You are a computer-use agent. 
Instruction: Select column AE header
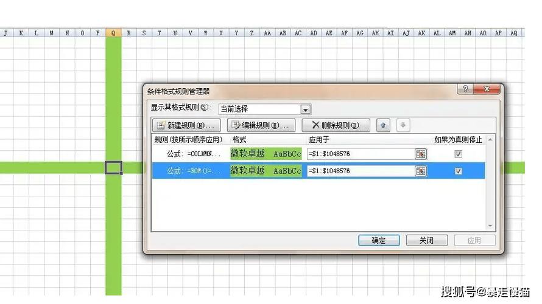click(x=329, y=33)
